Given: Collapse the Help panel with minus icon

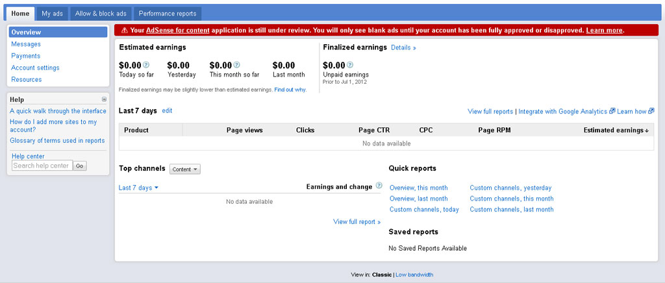Looking at the screenshot, I should 104,99.
